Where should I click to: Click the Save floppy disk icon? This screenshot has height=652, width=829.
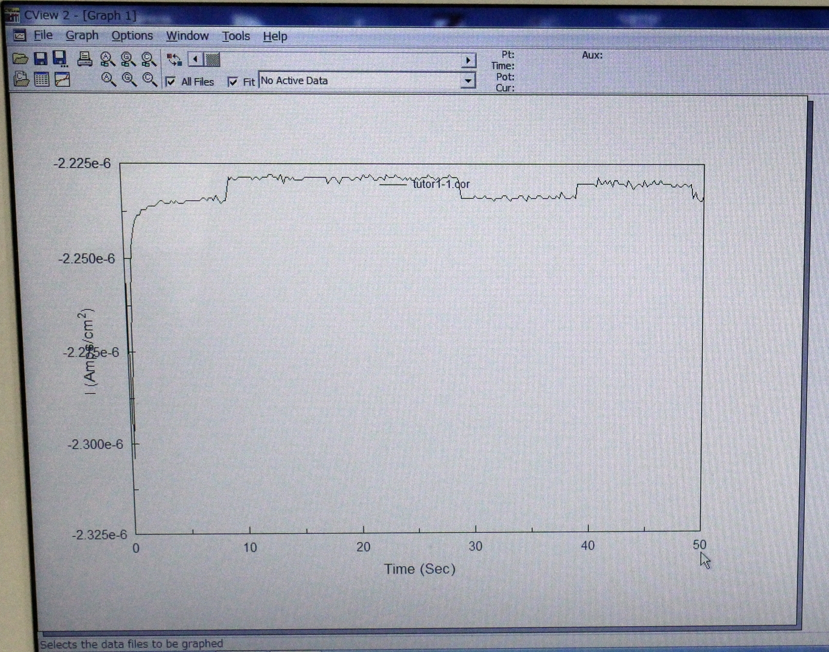40,59
